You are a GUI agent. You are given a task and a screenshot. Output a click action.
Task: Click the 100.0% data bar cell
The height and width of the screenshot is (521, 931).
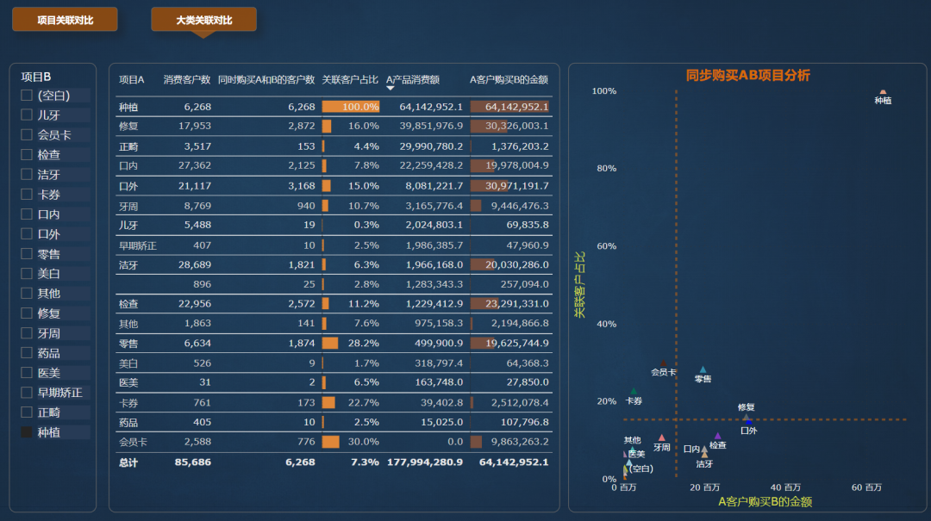click(350, 107)
